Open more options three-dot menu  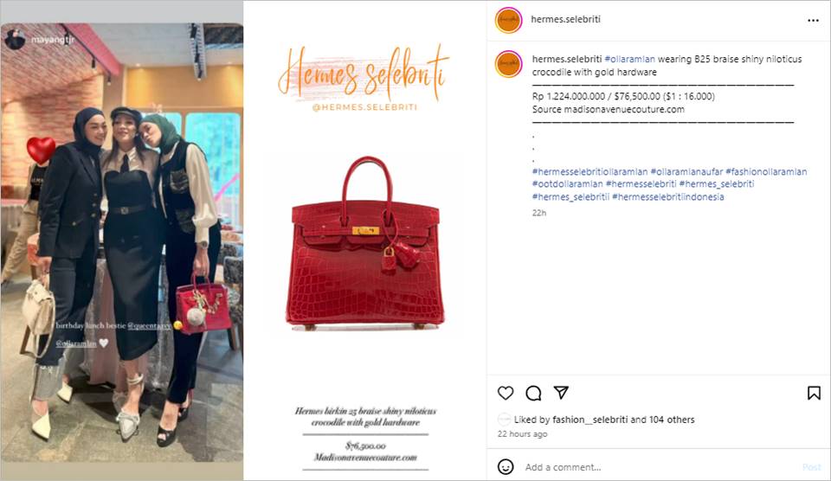pos(813,21)
